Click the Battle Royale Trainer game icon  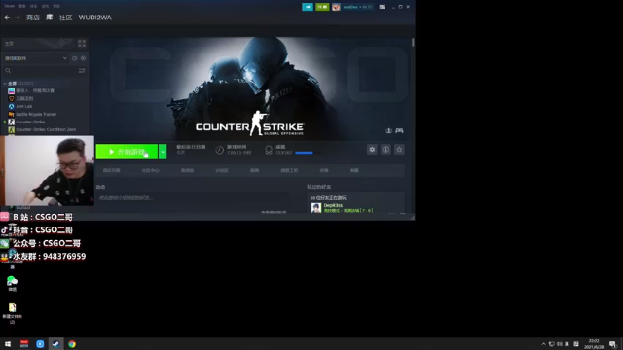tap(11, 114)
